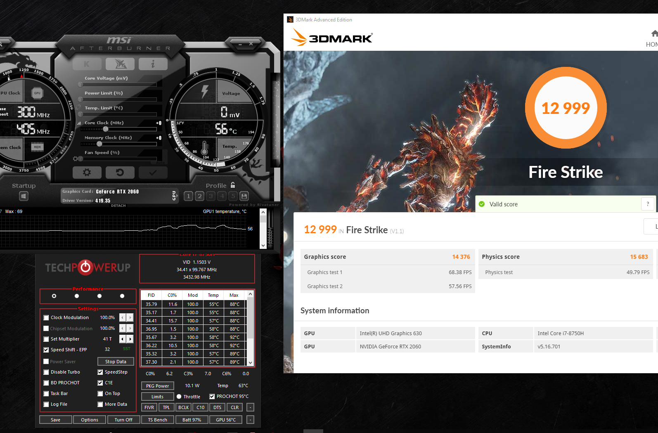The image size is (658, 433).
Task: Toggle the Profile padlock icon in Afterburner
Action: tap(233, 185)
